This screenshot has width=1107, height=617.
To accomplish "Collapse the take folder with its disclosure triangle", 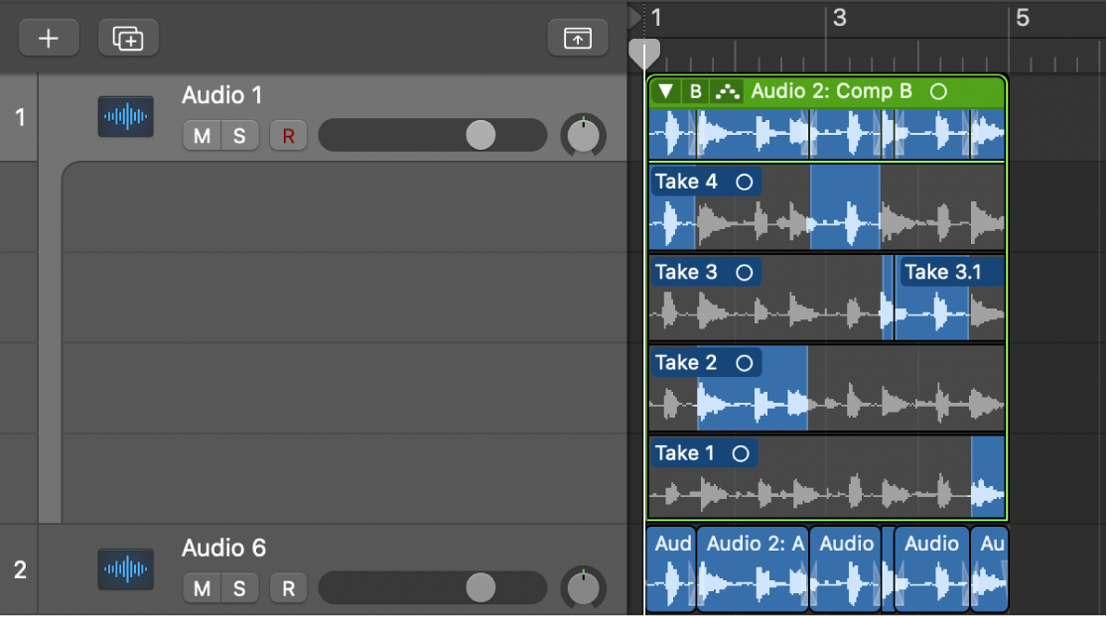I will [x=665, y=91].
